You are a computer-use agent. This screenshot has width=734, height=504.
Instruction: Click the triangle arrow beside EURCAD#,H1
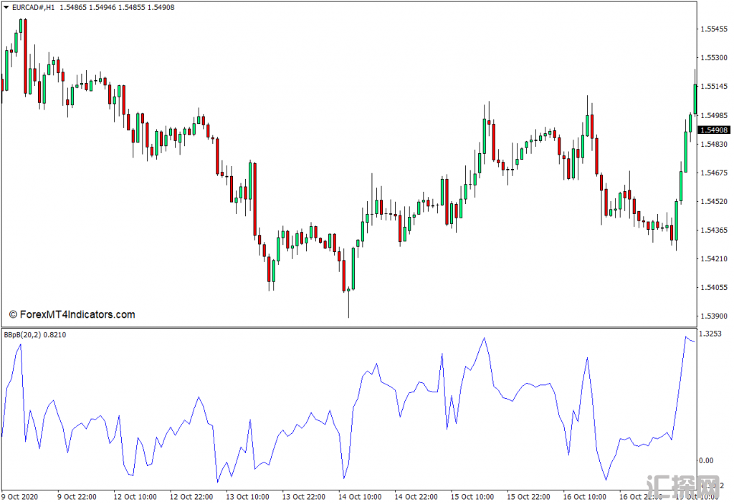(x=6, y=7)
